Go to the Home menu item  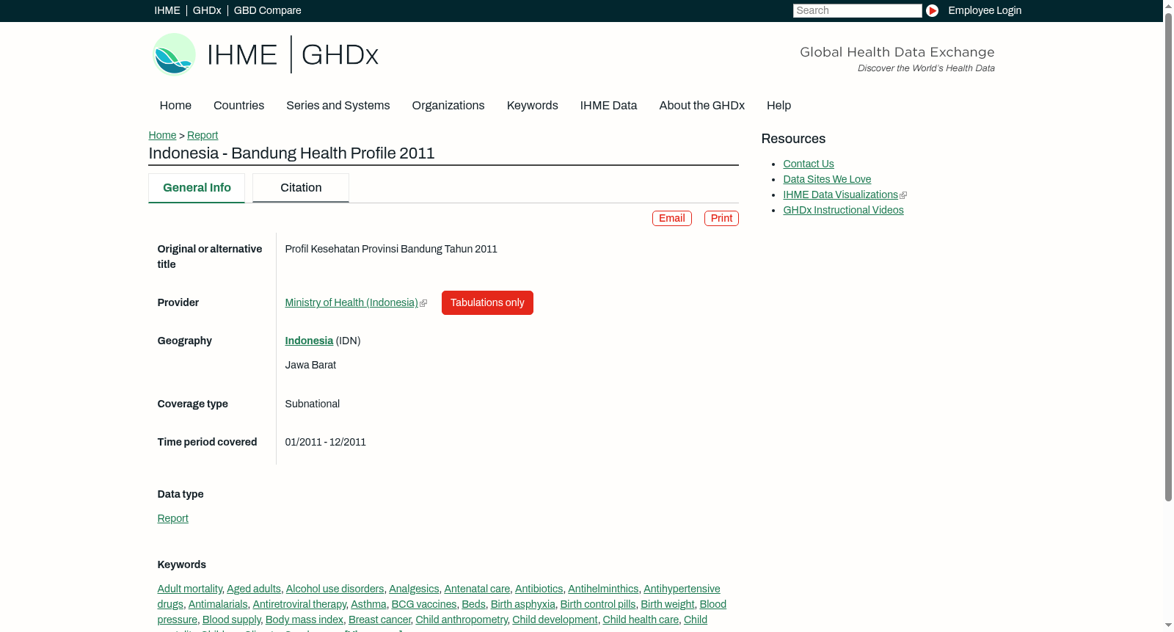click(175, 106)
